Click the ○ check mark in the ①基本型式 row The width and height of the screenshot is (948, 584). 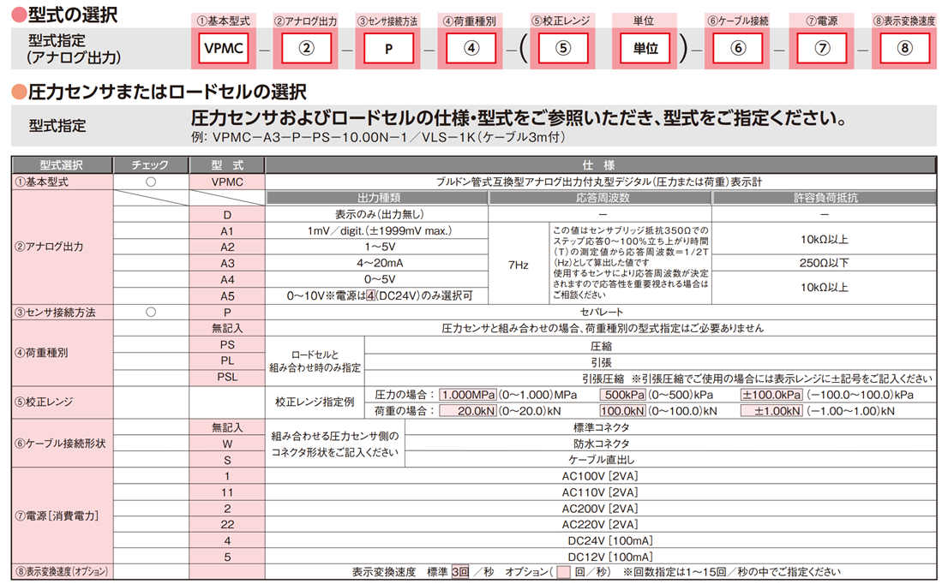[151, 182]
